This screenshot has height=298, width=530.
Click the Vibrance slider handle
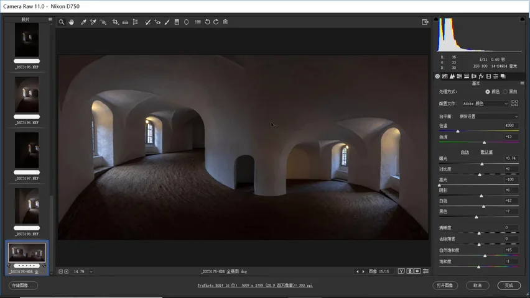485,256
